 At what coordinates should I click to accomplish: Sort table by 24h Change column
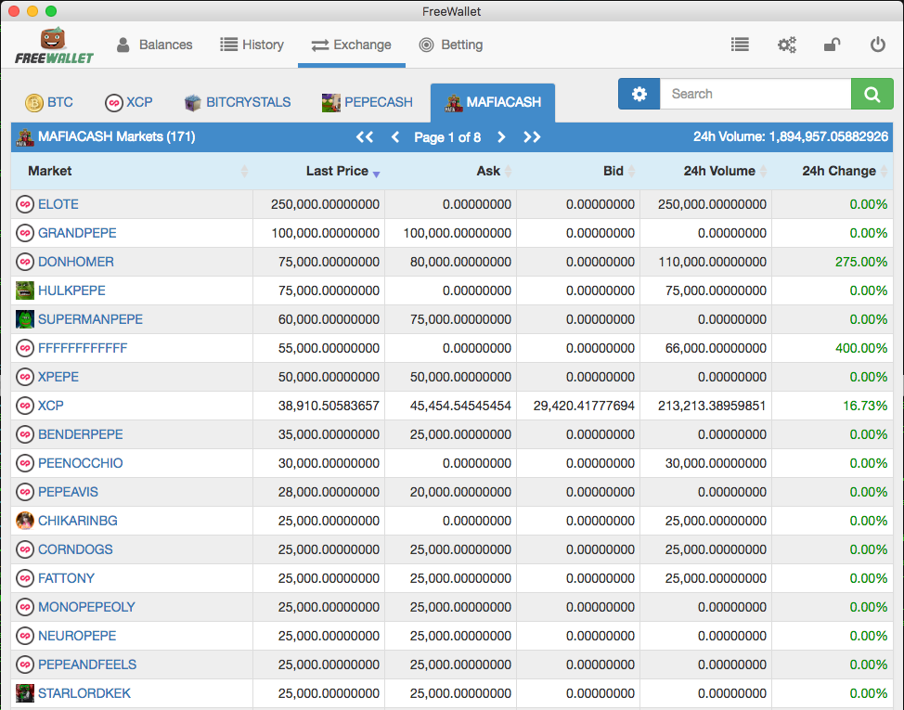click(x=833, y=171)
